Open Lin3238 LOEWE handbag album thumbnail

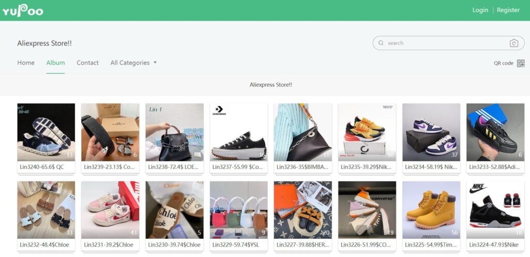(174, 132)
